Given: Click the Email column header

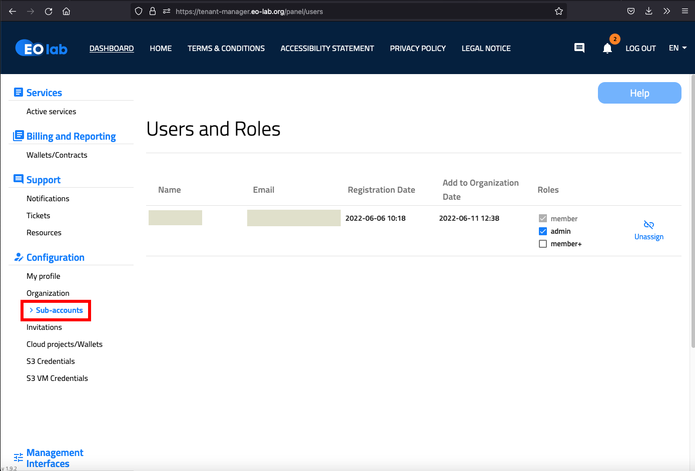Looking at the screenshot, I should click(263, 190).
